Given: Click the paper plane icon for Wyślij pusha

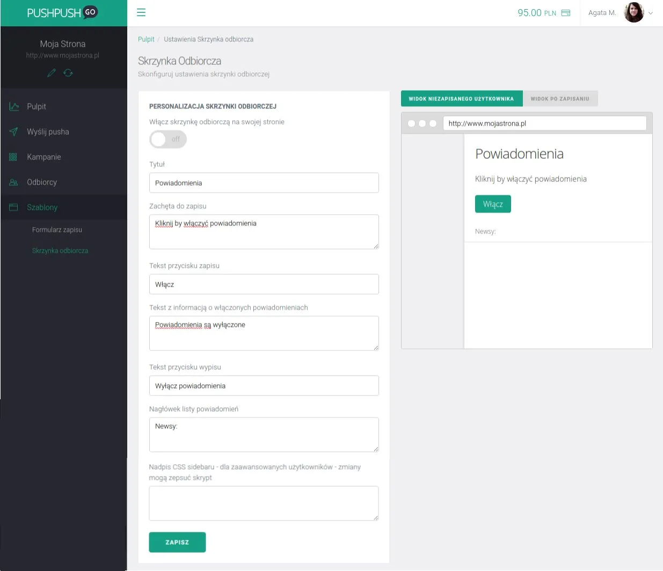Looking at the screenshot, I should 14,131.
